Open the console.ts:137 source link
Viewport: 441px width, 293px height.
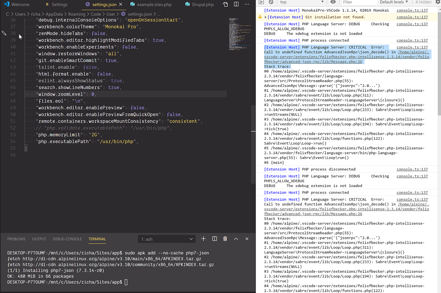(412, 10)
